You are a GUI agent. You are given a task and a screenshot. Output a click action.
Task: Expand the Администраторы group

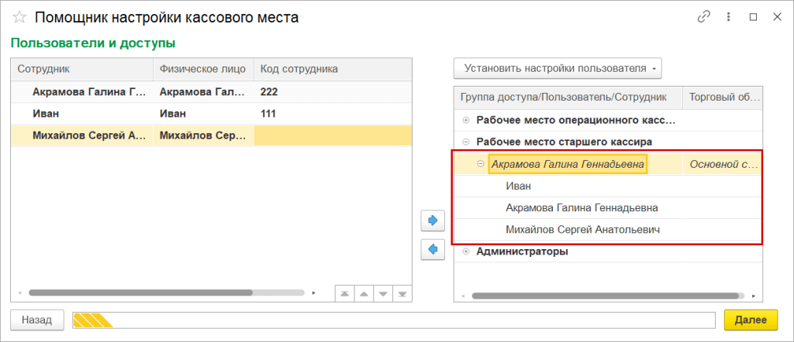[x=465, y=251]
